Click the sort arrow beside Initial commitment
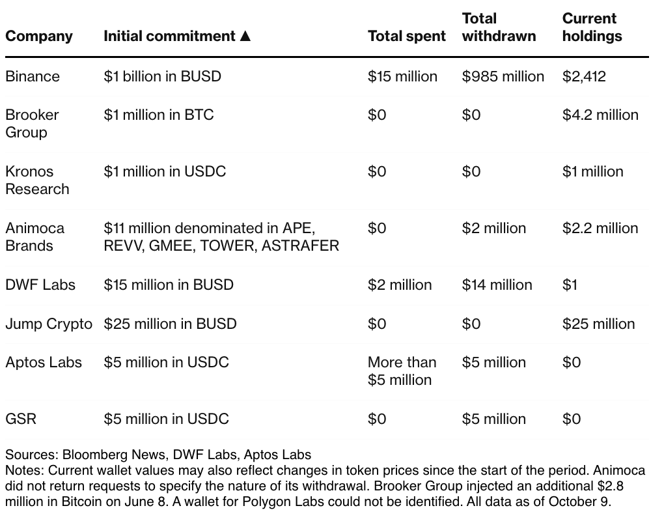664x521 pixels. click(x=245, y=36)
